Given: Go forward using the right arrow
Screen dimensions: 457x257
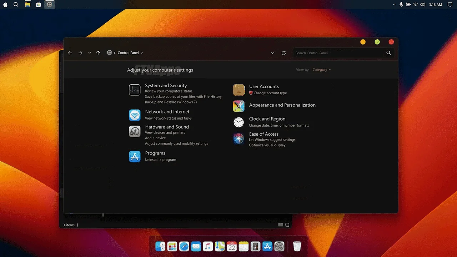Looking at the screenshot, I should [x=80, y=53].
